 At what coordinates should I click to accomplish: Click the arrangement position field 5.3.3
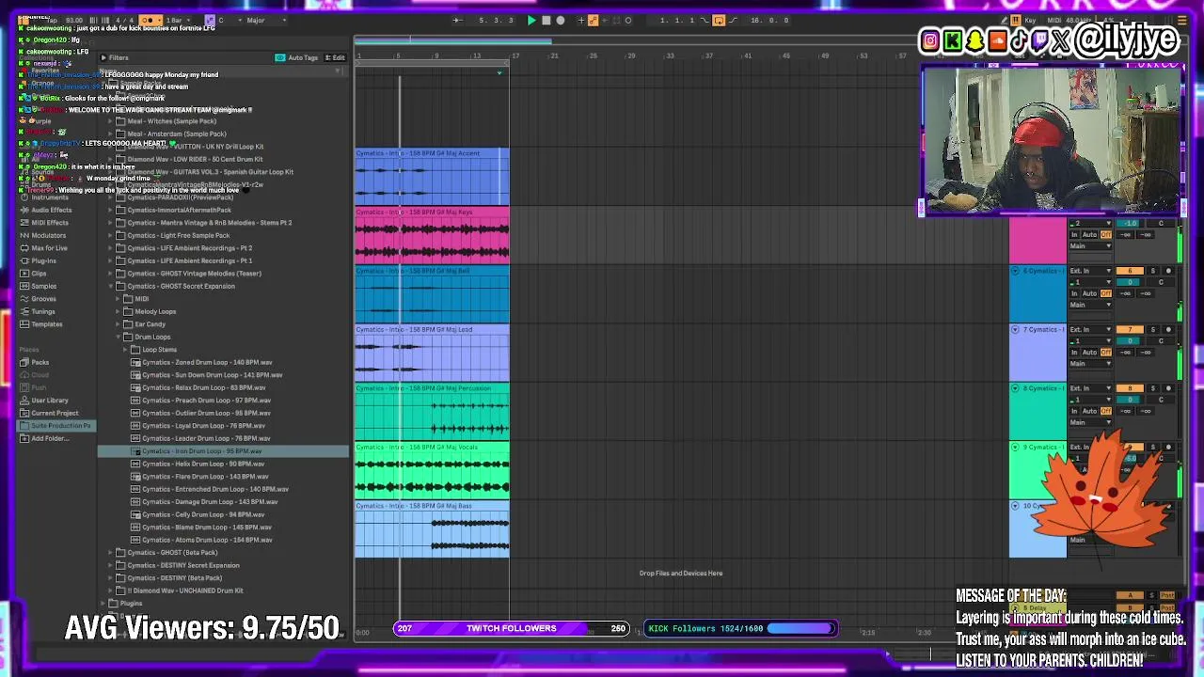pos(497,20)
